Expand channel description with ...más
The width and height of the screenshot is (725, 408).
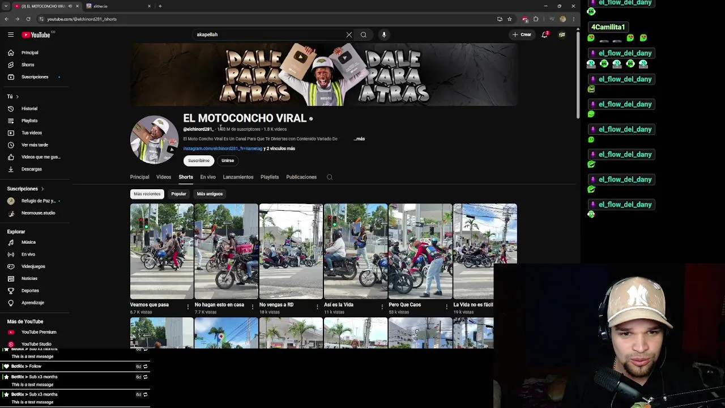coord(359,139)
